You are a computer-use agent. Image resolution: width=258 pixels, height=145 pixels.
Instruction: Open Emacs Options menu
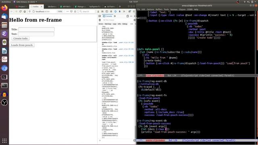pyautogui.click(x=150, y=9)
